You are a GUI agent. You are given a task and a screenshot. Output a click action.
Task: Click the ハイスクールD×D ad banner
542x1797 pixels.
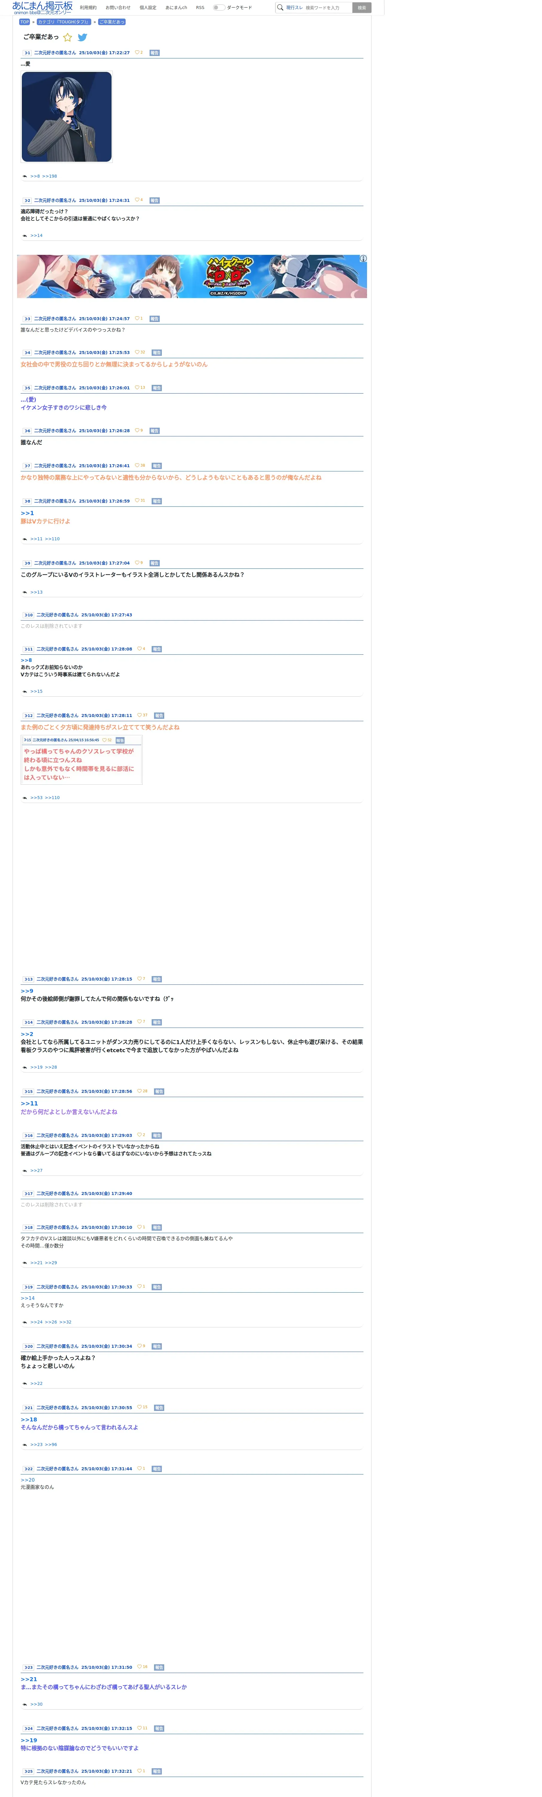[191, 276]
